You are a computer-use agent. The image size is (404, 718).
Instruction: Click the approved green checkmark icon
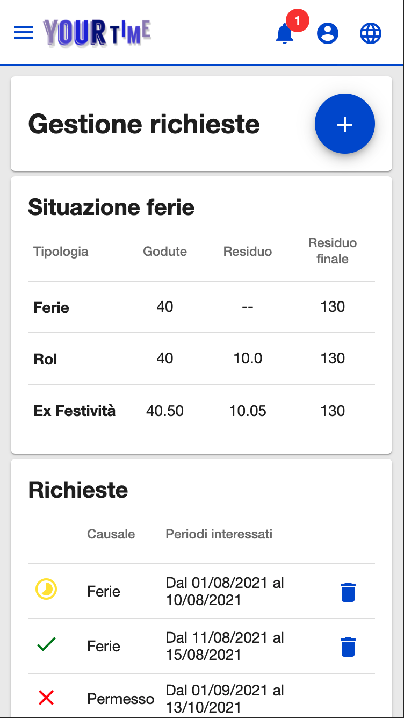pos(47,644)
